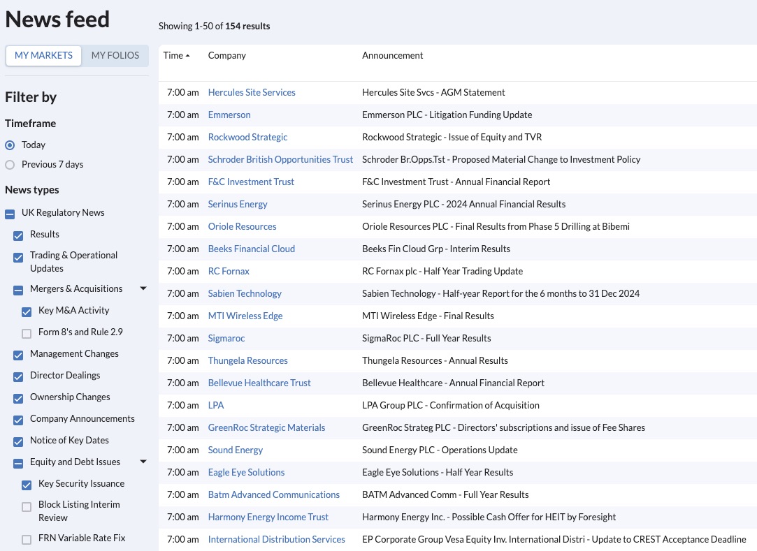Sort results by the Time column
The image size is (757, 551).
click(x=176, y=55)
